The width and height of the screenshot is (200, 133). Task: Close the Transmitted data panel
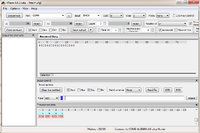(x=196, y=105)
